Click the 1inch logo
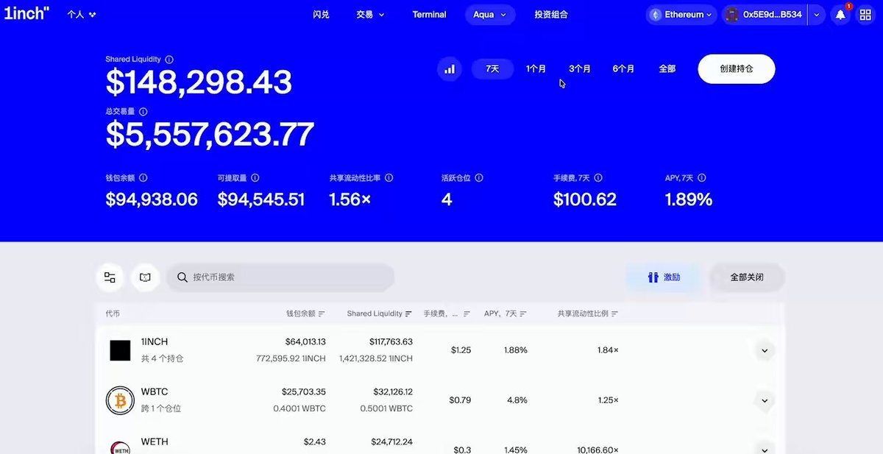The height and width of the screenshot is (454, 883). pyautogui.click(x=26, y=13)
